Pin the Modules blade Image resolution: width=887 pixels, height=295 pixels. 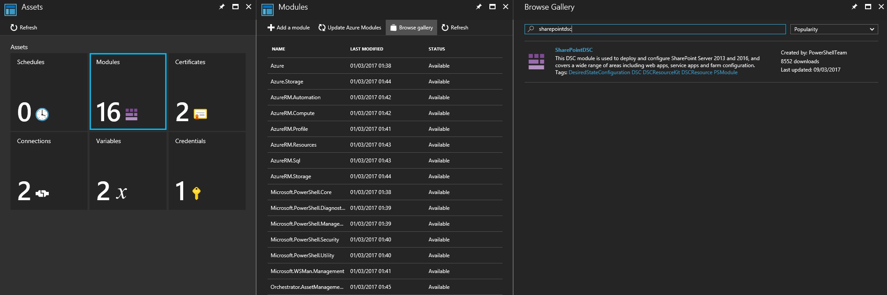(x=479, y=7)
